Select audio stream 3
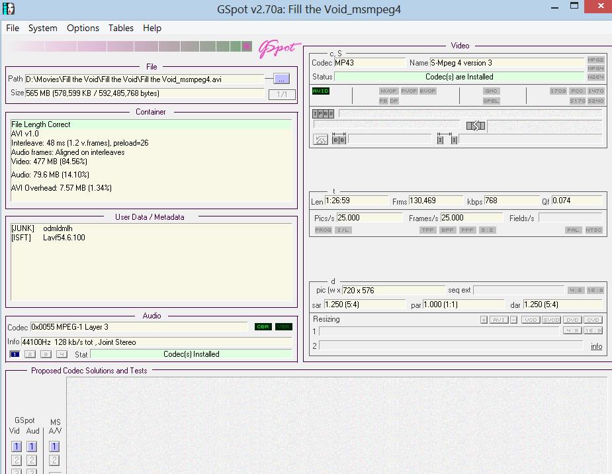The width and height of the screenshot is (612, 474). click(x=46, y=354)
